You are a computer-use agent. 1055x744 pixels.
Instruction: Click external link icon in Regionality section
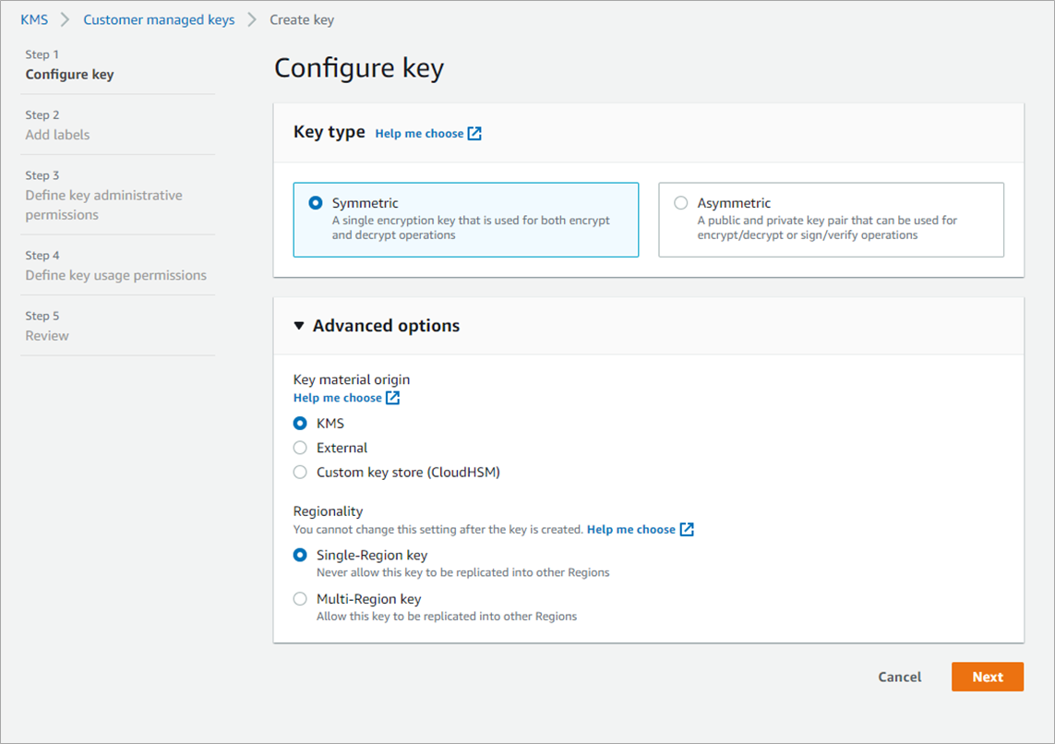[x=687, y=530]
